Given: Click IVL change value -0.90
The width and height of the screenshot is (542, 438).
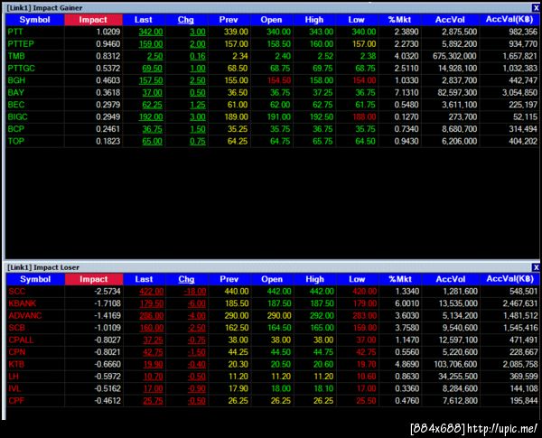Looking at the screenshot, I should click(x=197, y=388).
